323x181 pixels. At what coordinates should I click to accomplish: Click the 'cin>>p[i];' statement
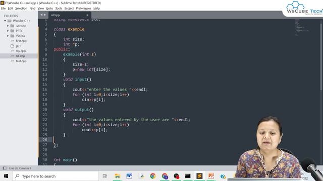pyautogui.click(x=93, y=100)
